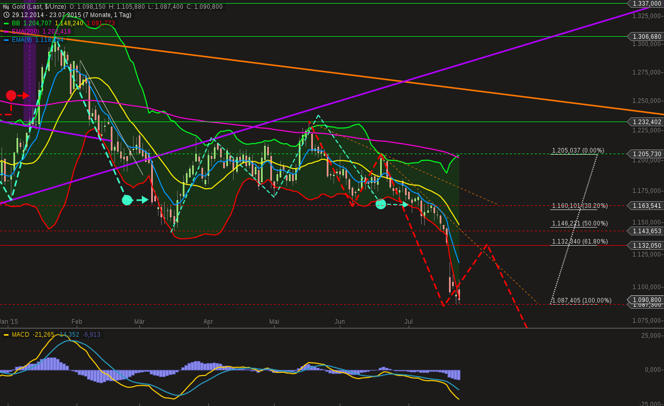The image size is (664, 406).
Task: Click the Jun time axis label
Action: 340,322
